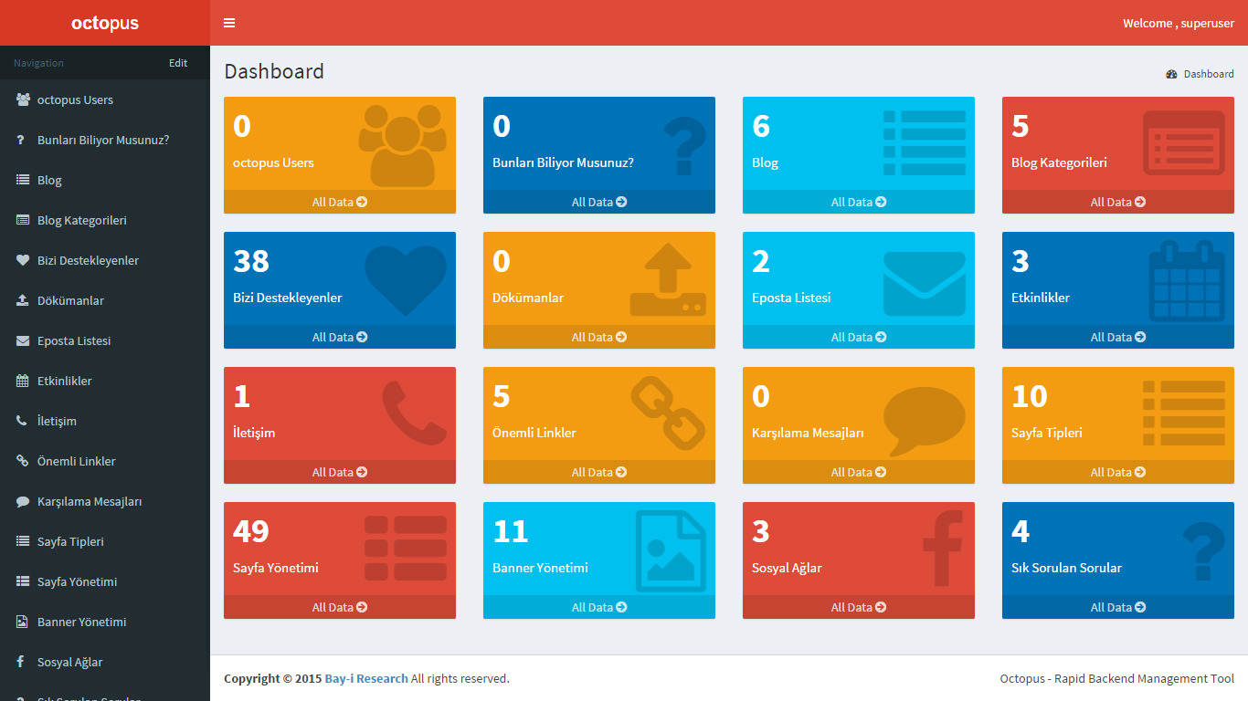Select the image icon on Banner Yönetimi tile
This screenshot has height=701, width=1248.
point(674,549)
